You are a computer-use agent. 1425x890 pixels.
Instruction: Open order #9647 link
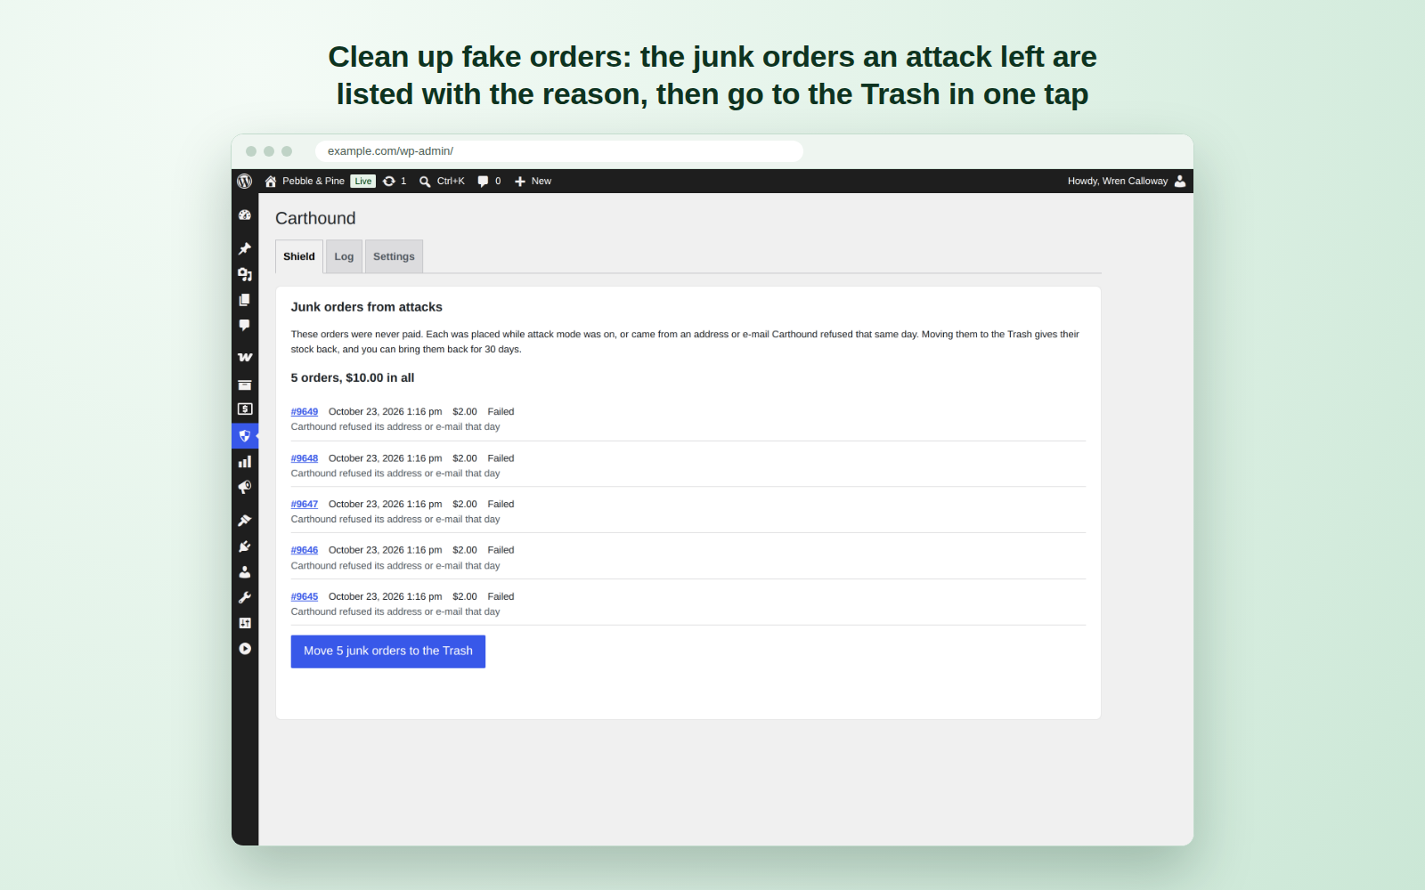[305, 504]
